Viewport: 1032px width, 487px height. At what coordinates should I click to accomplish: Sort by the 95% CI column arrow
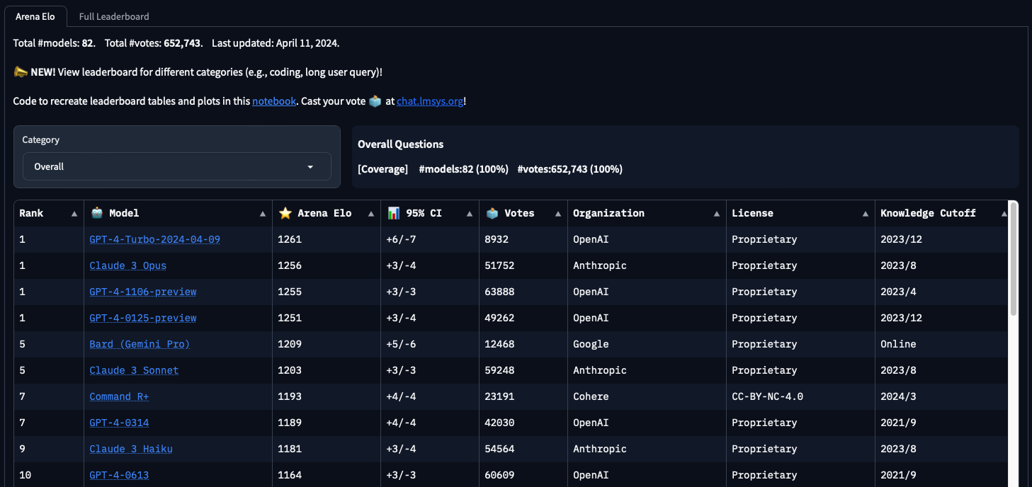[x=470, y=214]
